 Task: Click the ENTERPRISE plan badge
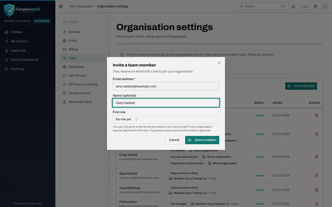[x=42, y=21]
